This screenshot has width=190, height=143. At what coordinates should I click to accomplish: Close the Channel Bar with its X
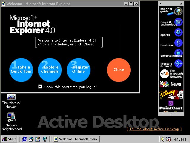[x=181, y=4]
